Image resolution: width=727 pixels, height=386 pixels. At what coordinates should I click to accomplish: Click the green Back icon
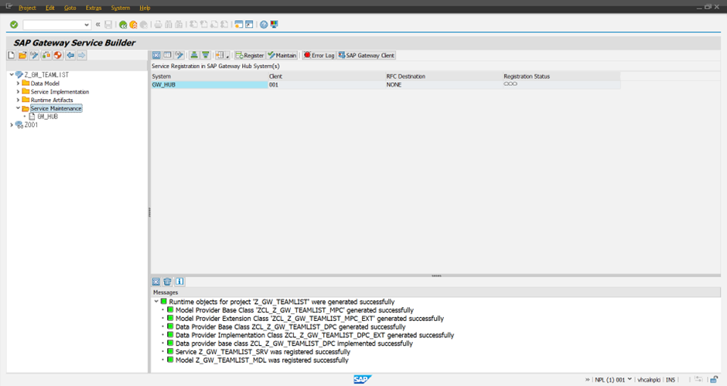(123, 25)
